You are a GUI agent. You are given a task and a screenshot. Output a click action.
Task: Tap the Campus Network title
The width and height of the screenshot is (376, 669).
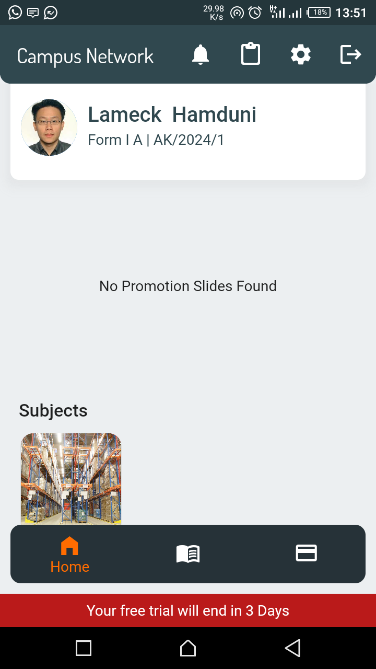pyautogui.click(x=85, y=56)
